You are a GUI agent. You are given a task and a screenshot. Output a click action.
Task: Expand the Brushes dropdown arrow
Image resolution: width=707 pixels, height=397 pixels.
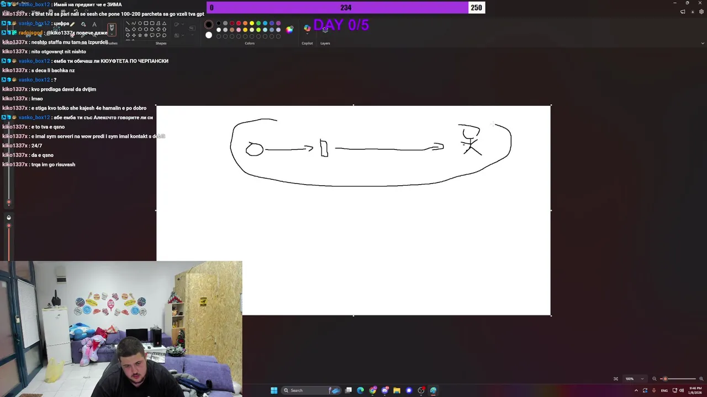click(x=112, y=34)
